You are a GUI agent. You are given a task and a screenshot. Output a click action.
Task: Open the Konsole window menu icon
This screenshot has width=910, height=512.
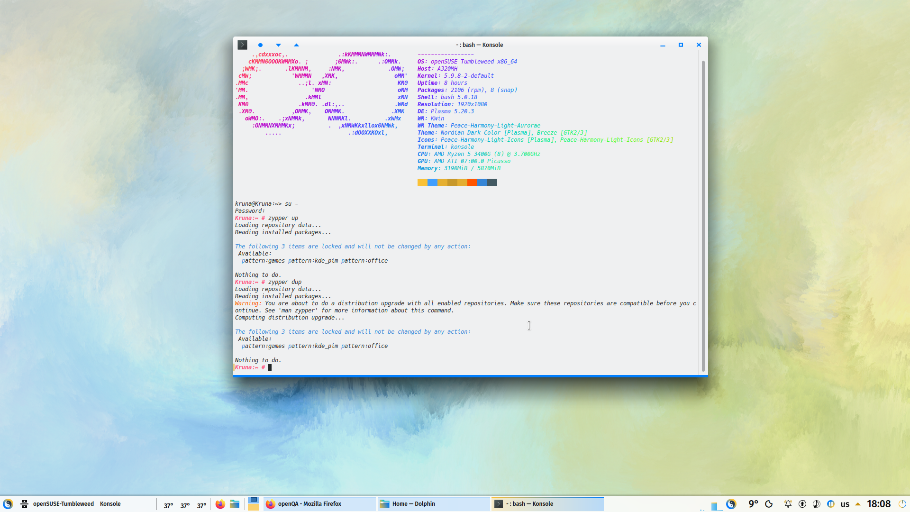(x=242, y=45)
